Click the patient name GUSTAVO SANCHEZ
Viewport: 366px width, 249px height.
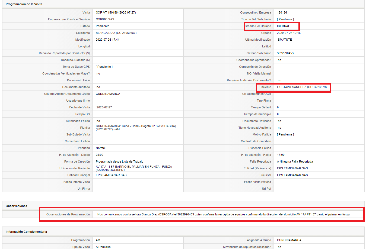[292, 87]
